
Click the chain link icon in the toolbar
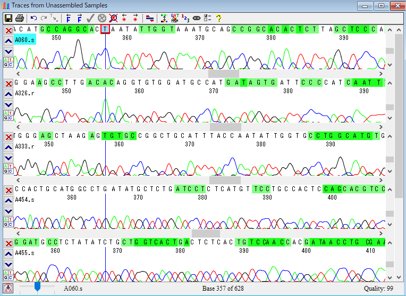pyautogui.click(x=196, y=18)
